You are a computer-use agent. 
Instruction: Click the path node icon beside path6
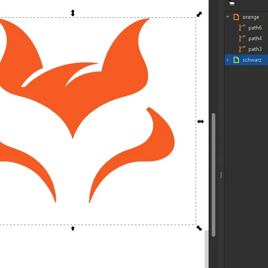point(242,28)
